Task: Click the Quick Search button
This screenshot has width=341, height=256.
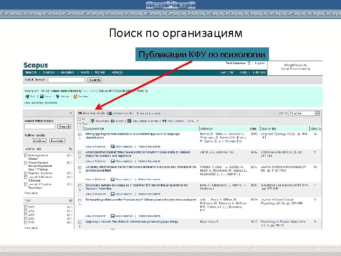Action: pos(95,80)
